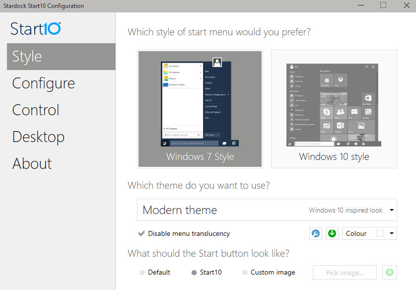Open the Style section in sidebar

[x=61, y=57]
